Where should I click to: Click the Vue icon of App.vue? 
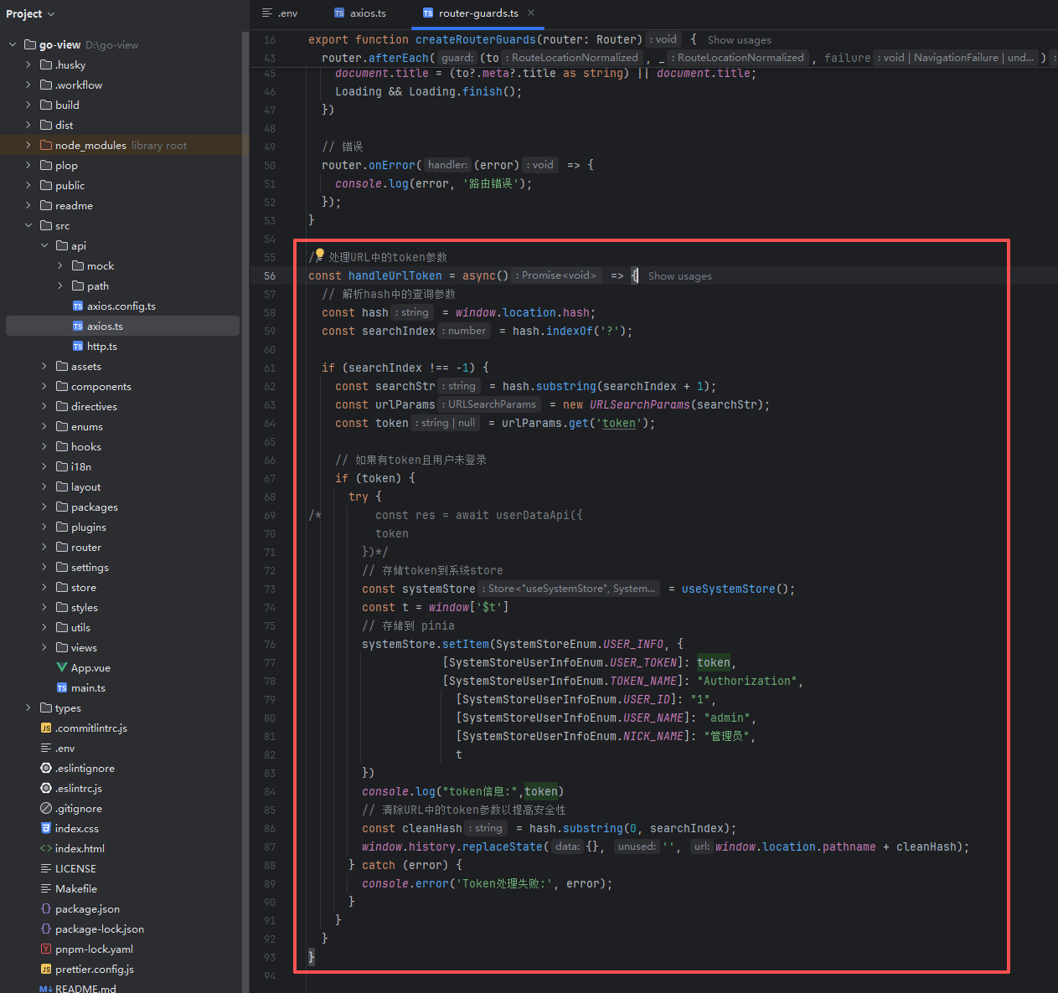[x=62, y=667]
